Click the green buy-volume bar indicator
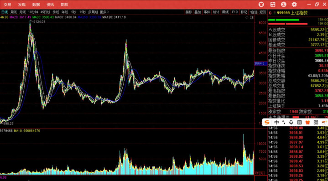Viewport: 328px width, 181px height. coord(284,20)
